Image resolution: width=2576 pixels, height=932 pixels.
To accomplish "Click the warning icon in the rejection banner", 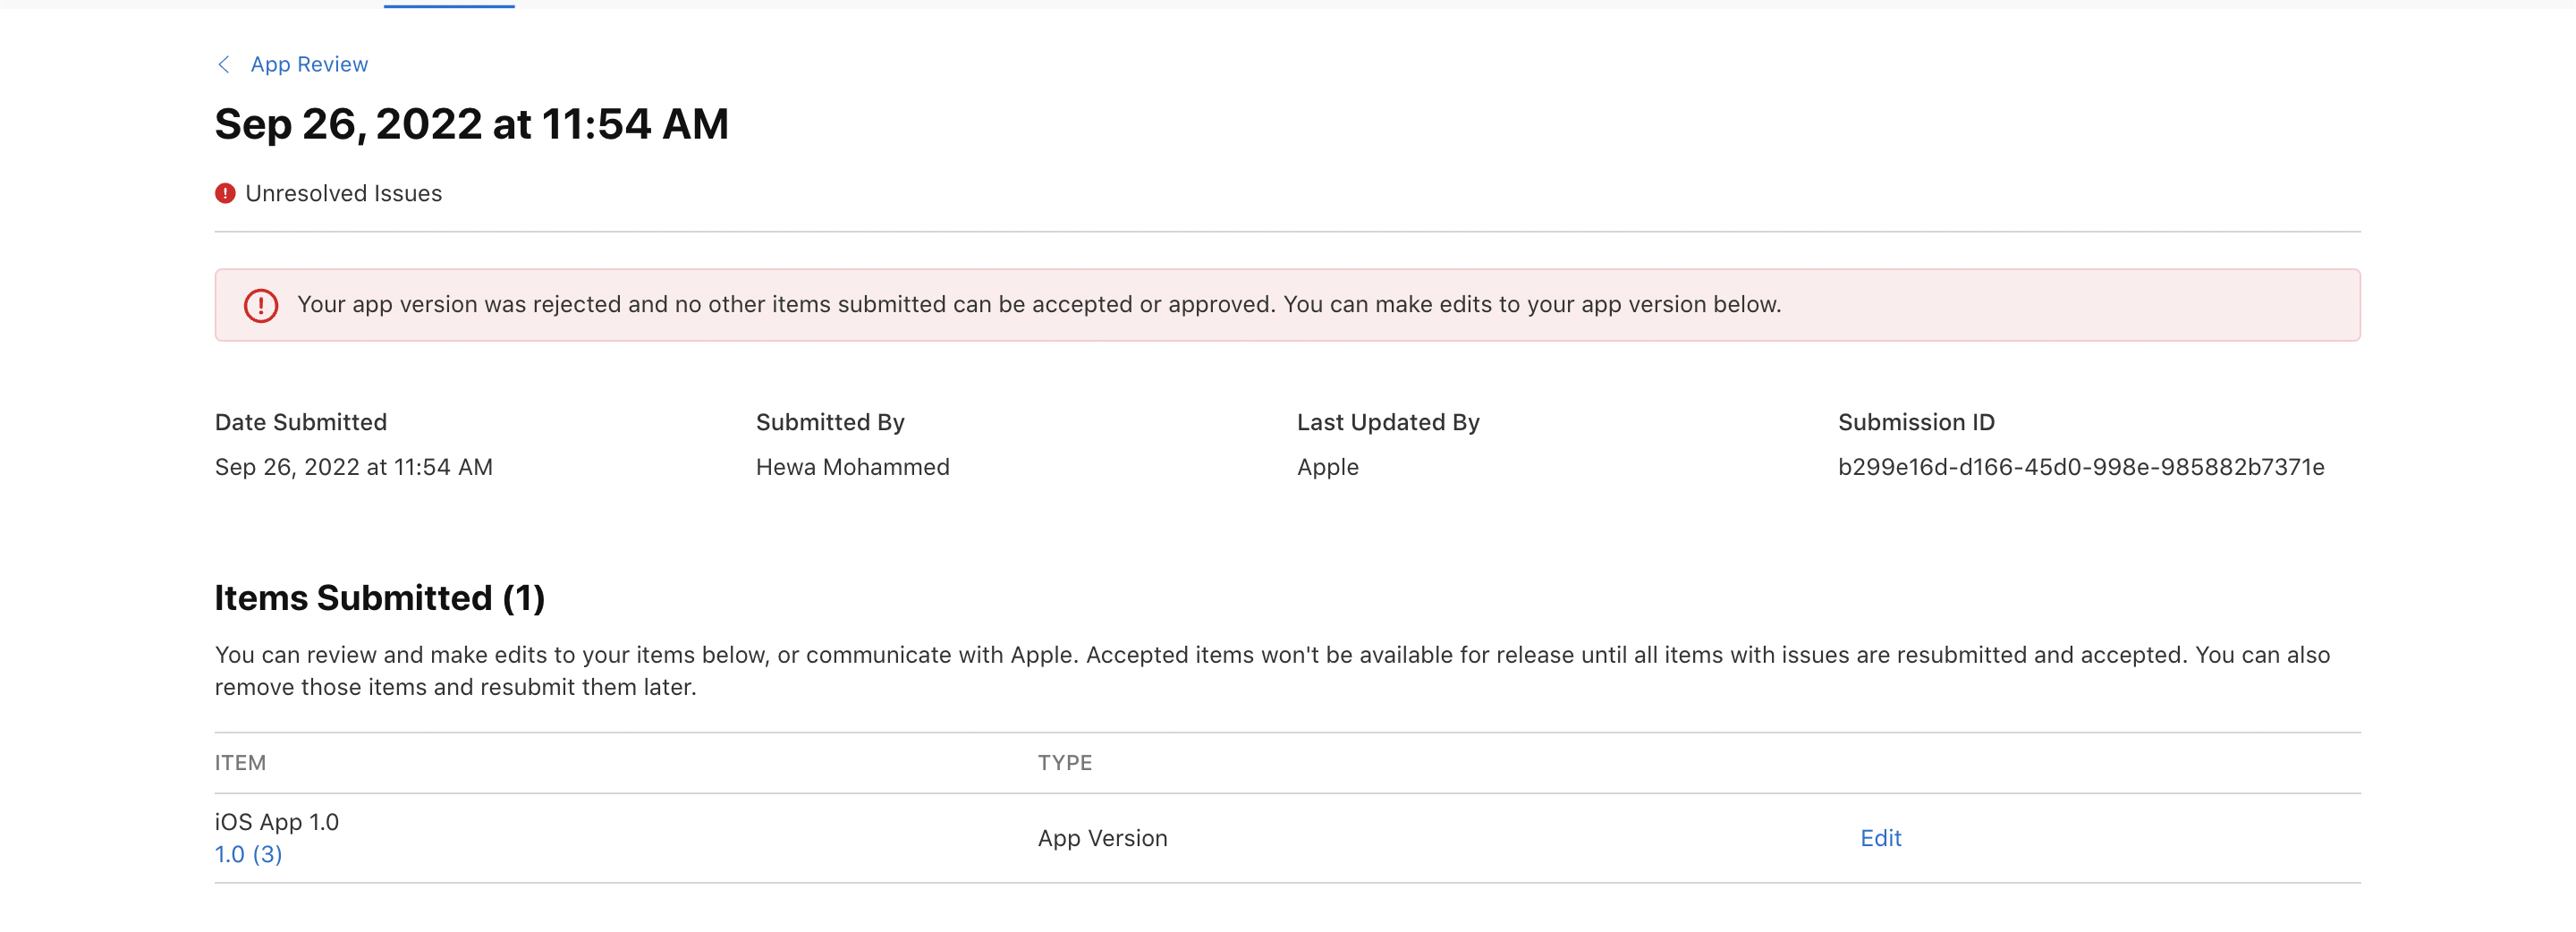I will pos(261,305).
